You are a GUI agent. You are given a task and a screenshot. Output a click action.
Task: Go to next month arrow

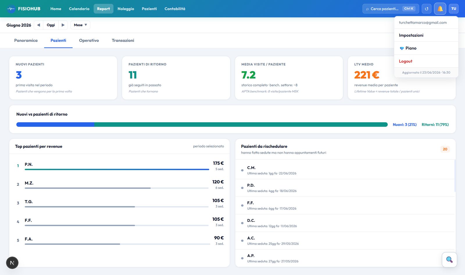pos(63,25)
